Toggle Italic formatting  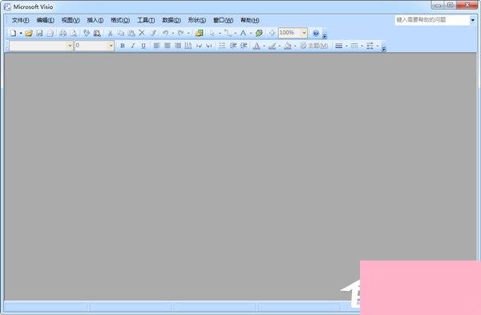pos(133,46)
